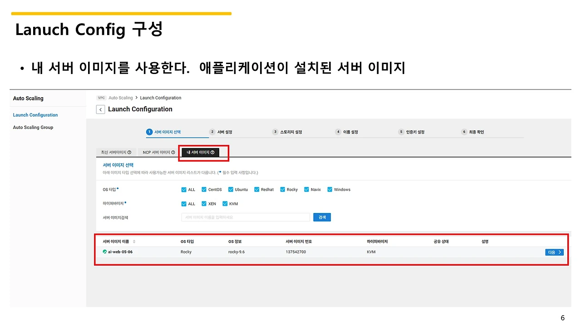Click step 3 circle 스토리지 설정
Image resolution: width=581 pixels, height=327 pixels.
point(275,132)
